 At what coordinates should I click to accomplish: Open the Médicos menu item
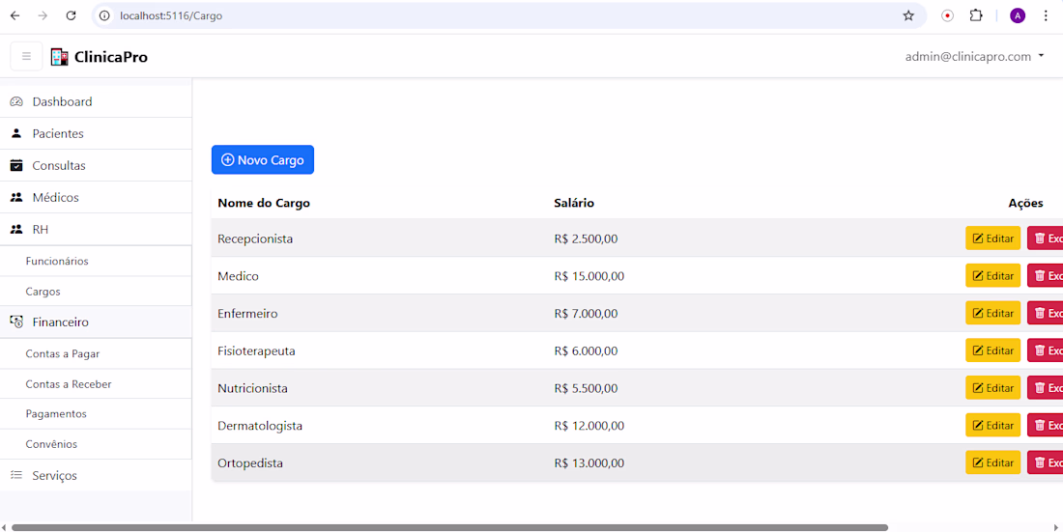96,197
